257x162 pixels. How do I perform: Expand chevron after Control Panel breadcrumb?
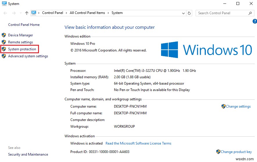click(66, 13)
